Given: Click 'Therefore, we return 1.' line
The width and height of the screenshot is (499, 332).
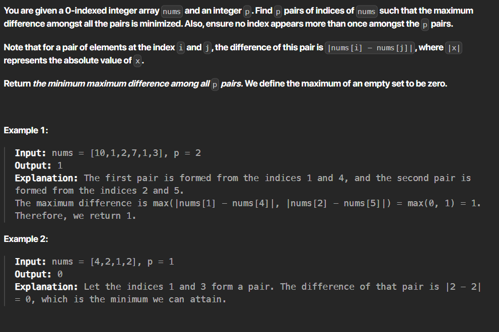Looking at the screenshot, I should tap(76, 216).
